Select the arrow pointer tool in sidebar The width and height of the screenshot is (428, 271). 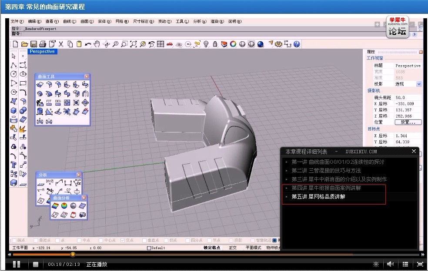13,56
